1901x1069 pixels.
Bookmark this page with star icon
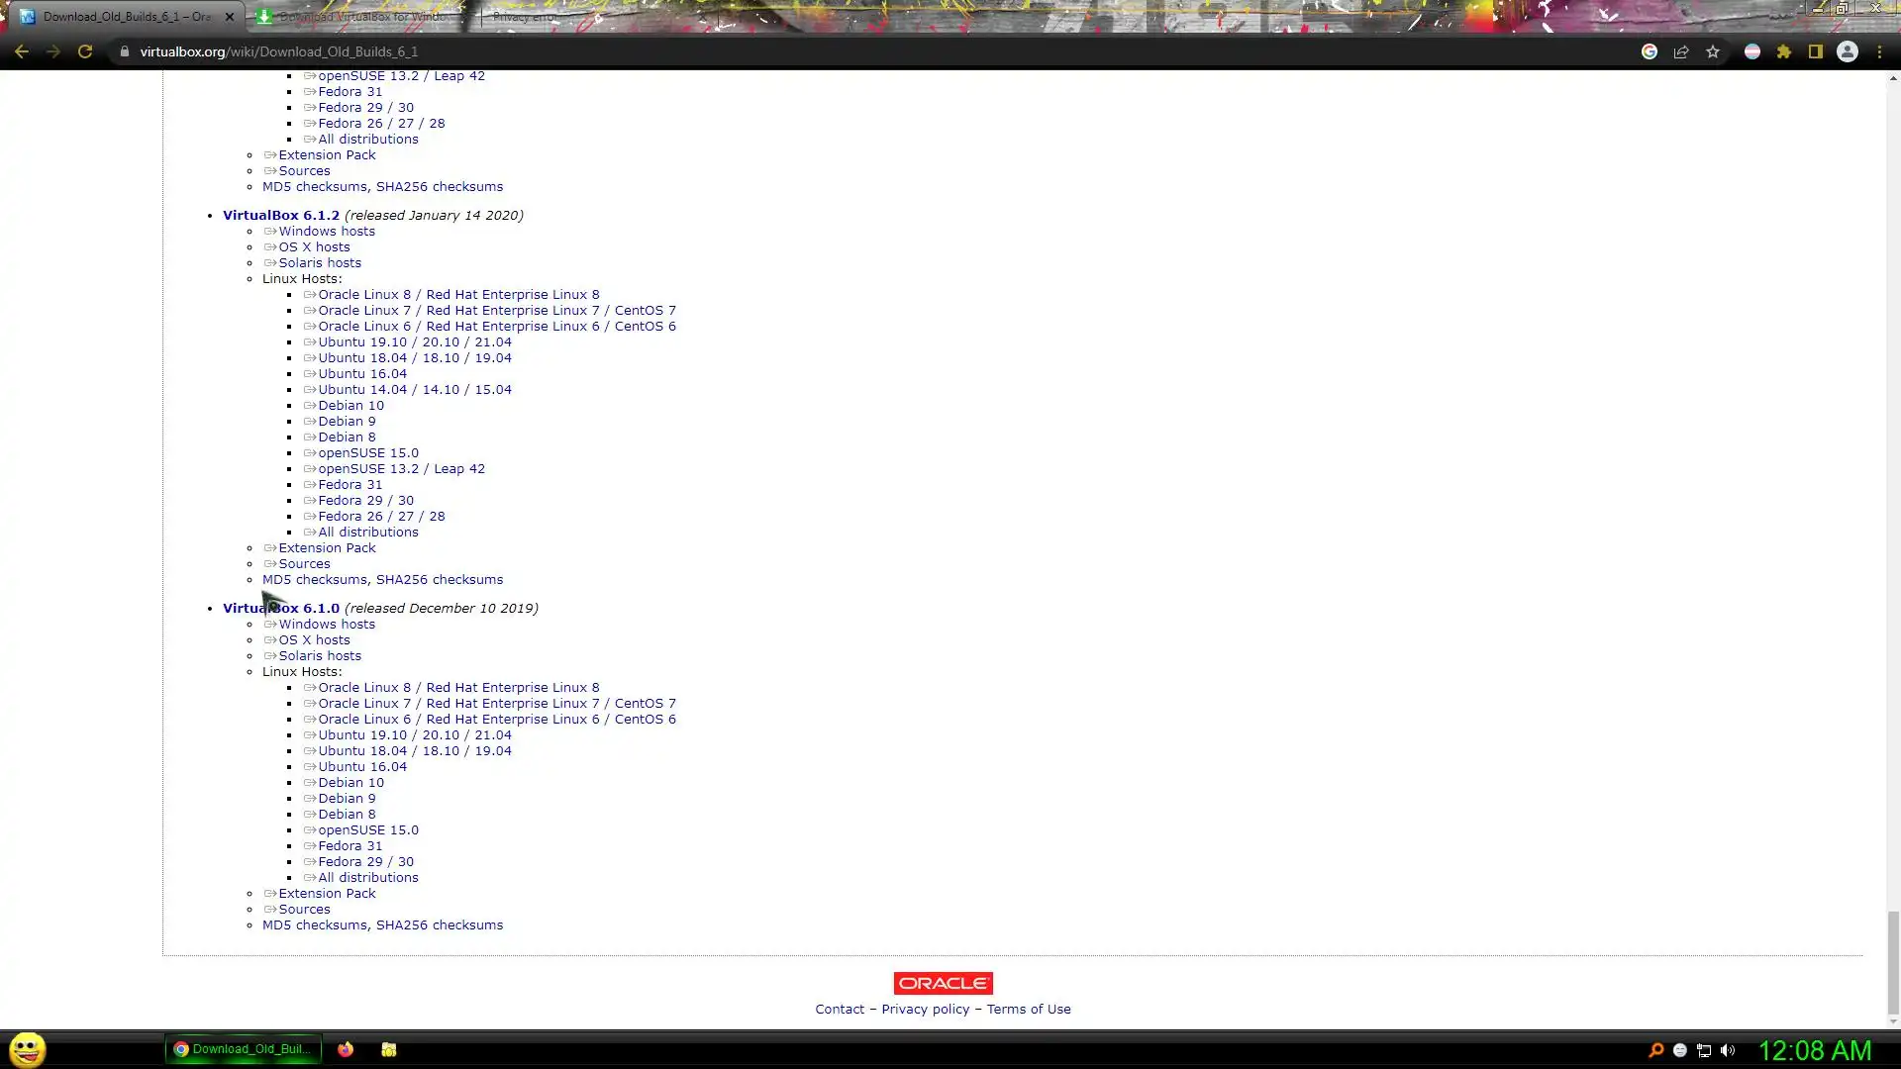pyautogui.click(x=1713, y=51)
